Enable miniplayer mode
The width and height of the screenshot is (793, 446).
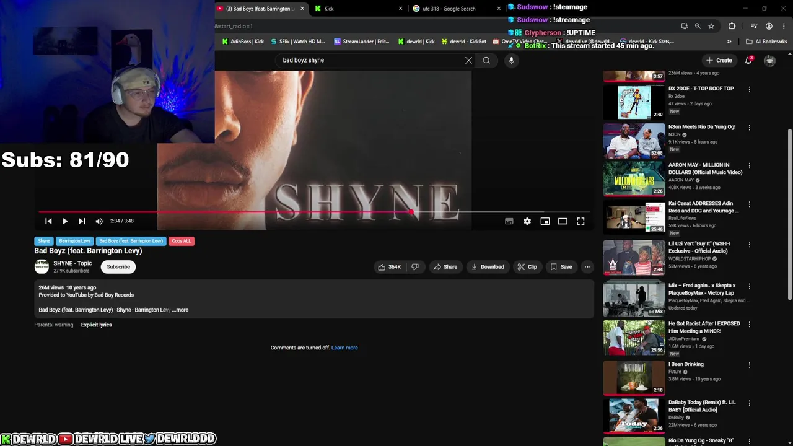[x=545, y=221]
